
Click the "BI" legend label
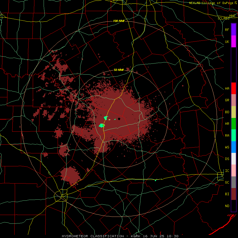[227, 194]
